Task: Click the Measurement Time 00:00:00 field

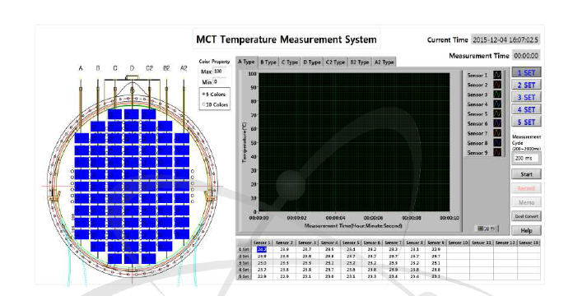Action: (x=526, y=56)
